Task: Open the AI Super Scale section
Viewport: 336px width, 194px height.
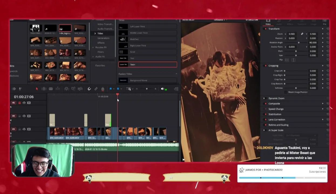Action: click(x=276, y=130)
